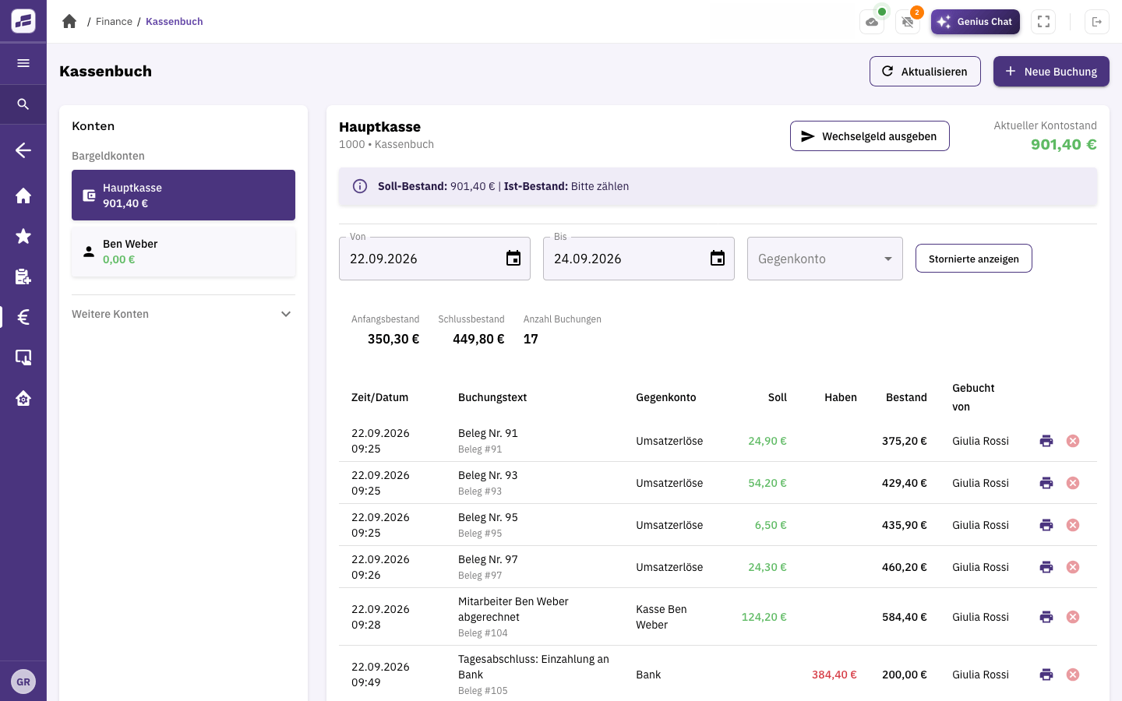Toggle Stornierte anzeigen
The width and height of the screenshot is (1122, 701).
[x=974, y=259]
